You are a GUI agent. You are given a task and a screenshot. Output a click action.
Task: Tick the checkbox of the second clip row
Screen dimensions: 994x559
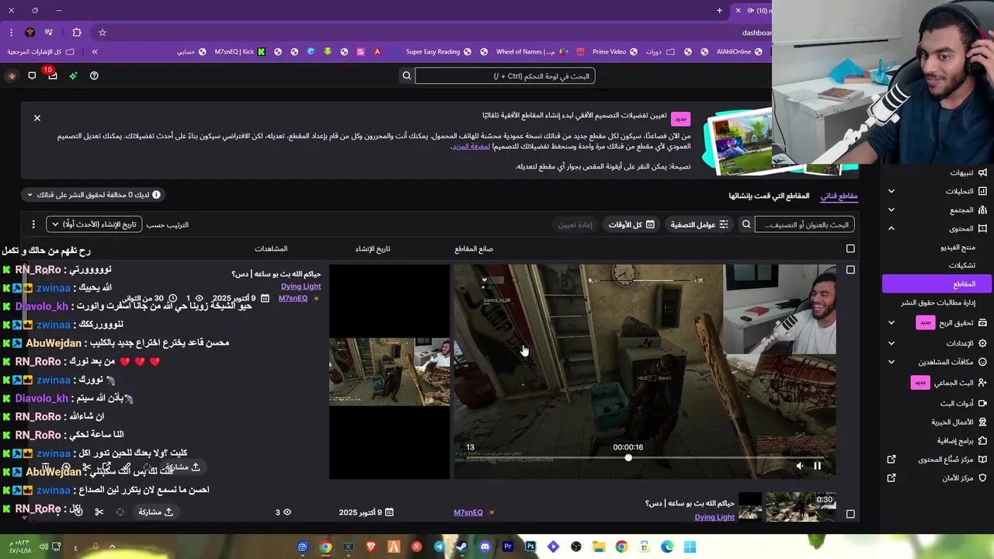(x=850, y=514)
